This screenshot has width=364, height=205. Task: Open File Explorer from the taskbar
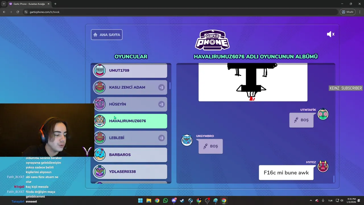point(149,200)
